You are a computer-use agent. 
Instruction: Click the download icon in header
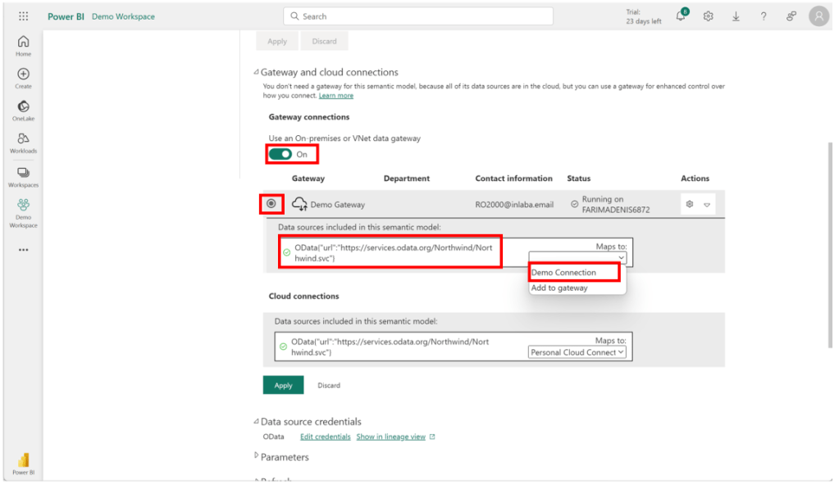point(736,16)
